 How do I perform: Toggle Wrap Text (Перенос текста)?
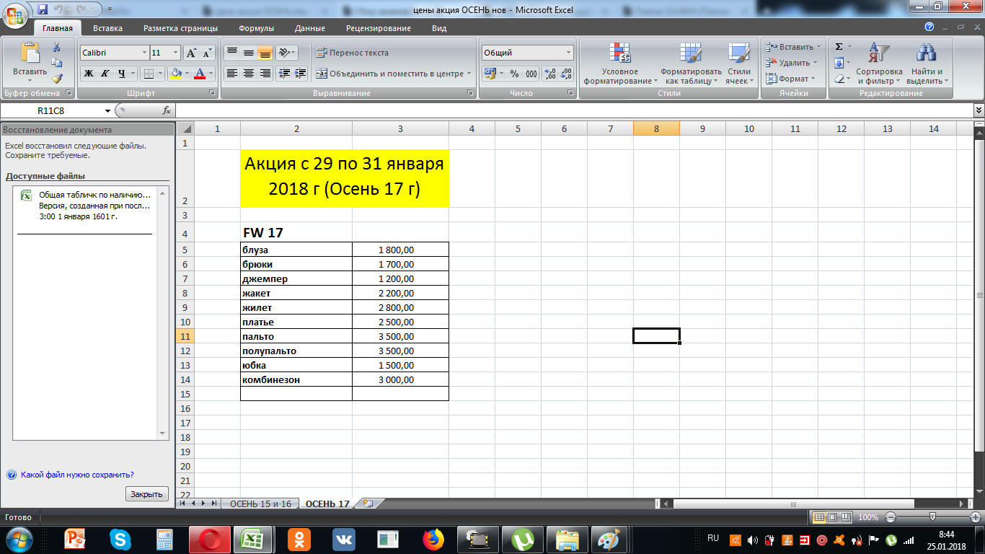click(352, 53)
